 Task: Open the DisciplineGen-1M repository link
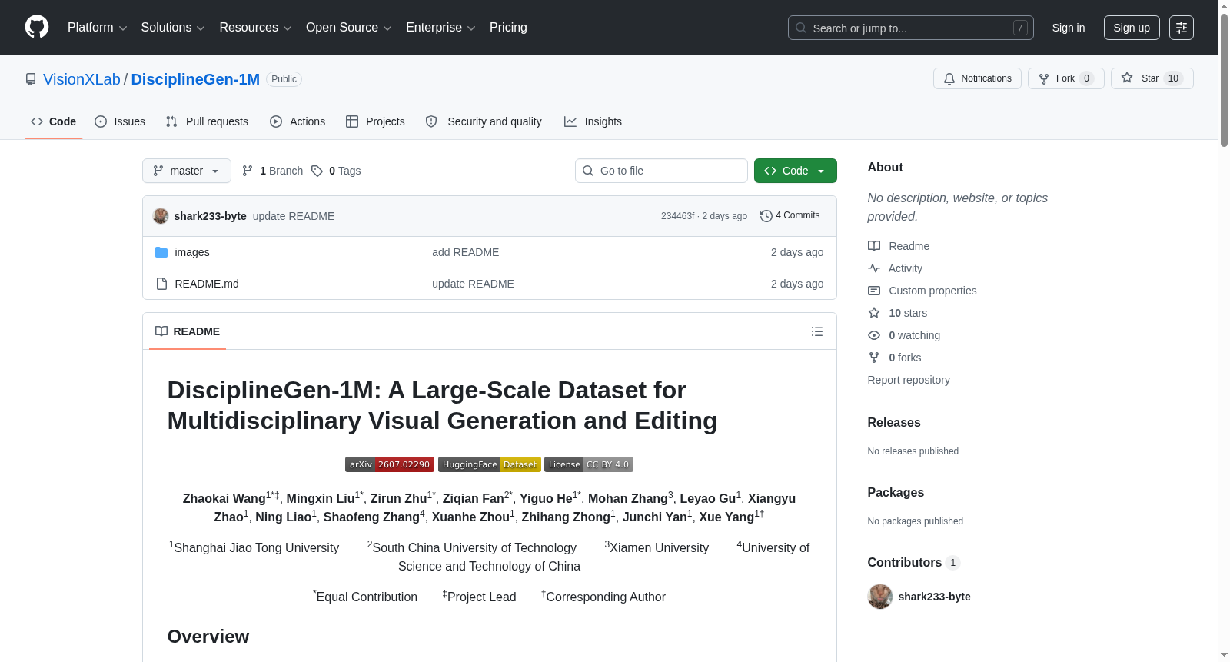tap(195, 79)
